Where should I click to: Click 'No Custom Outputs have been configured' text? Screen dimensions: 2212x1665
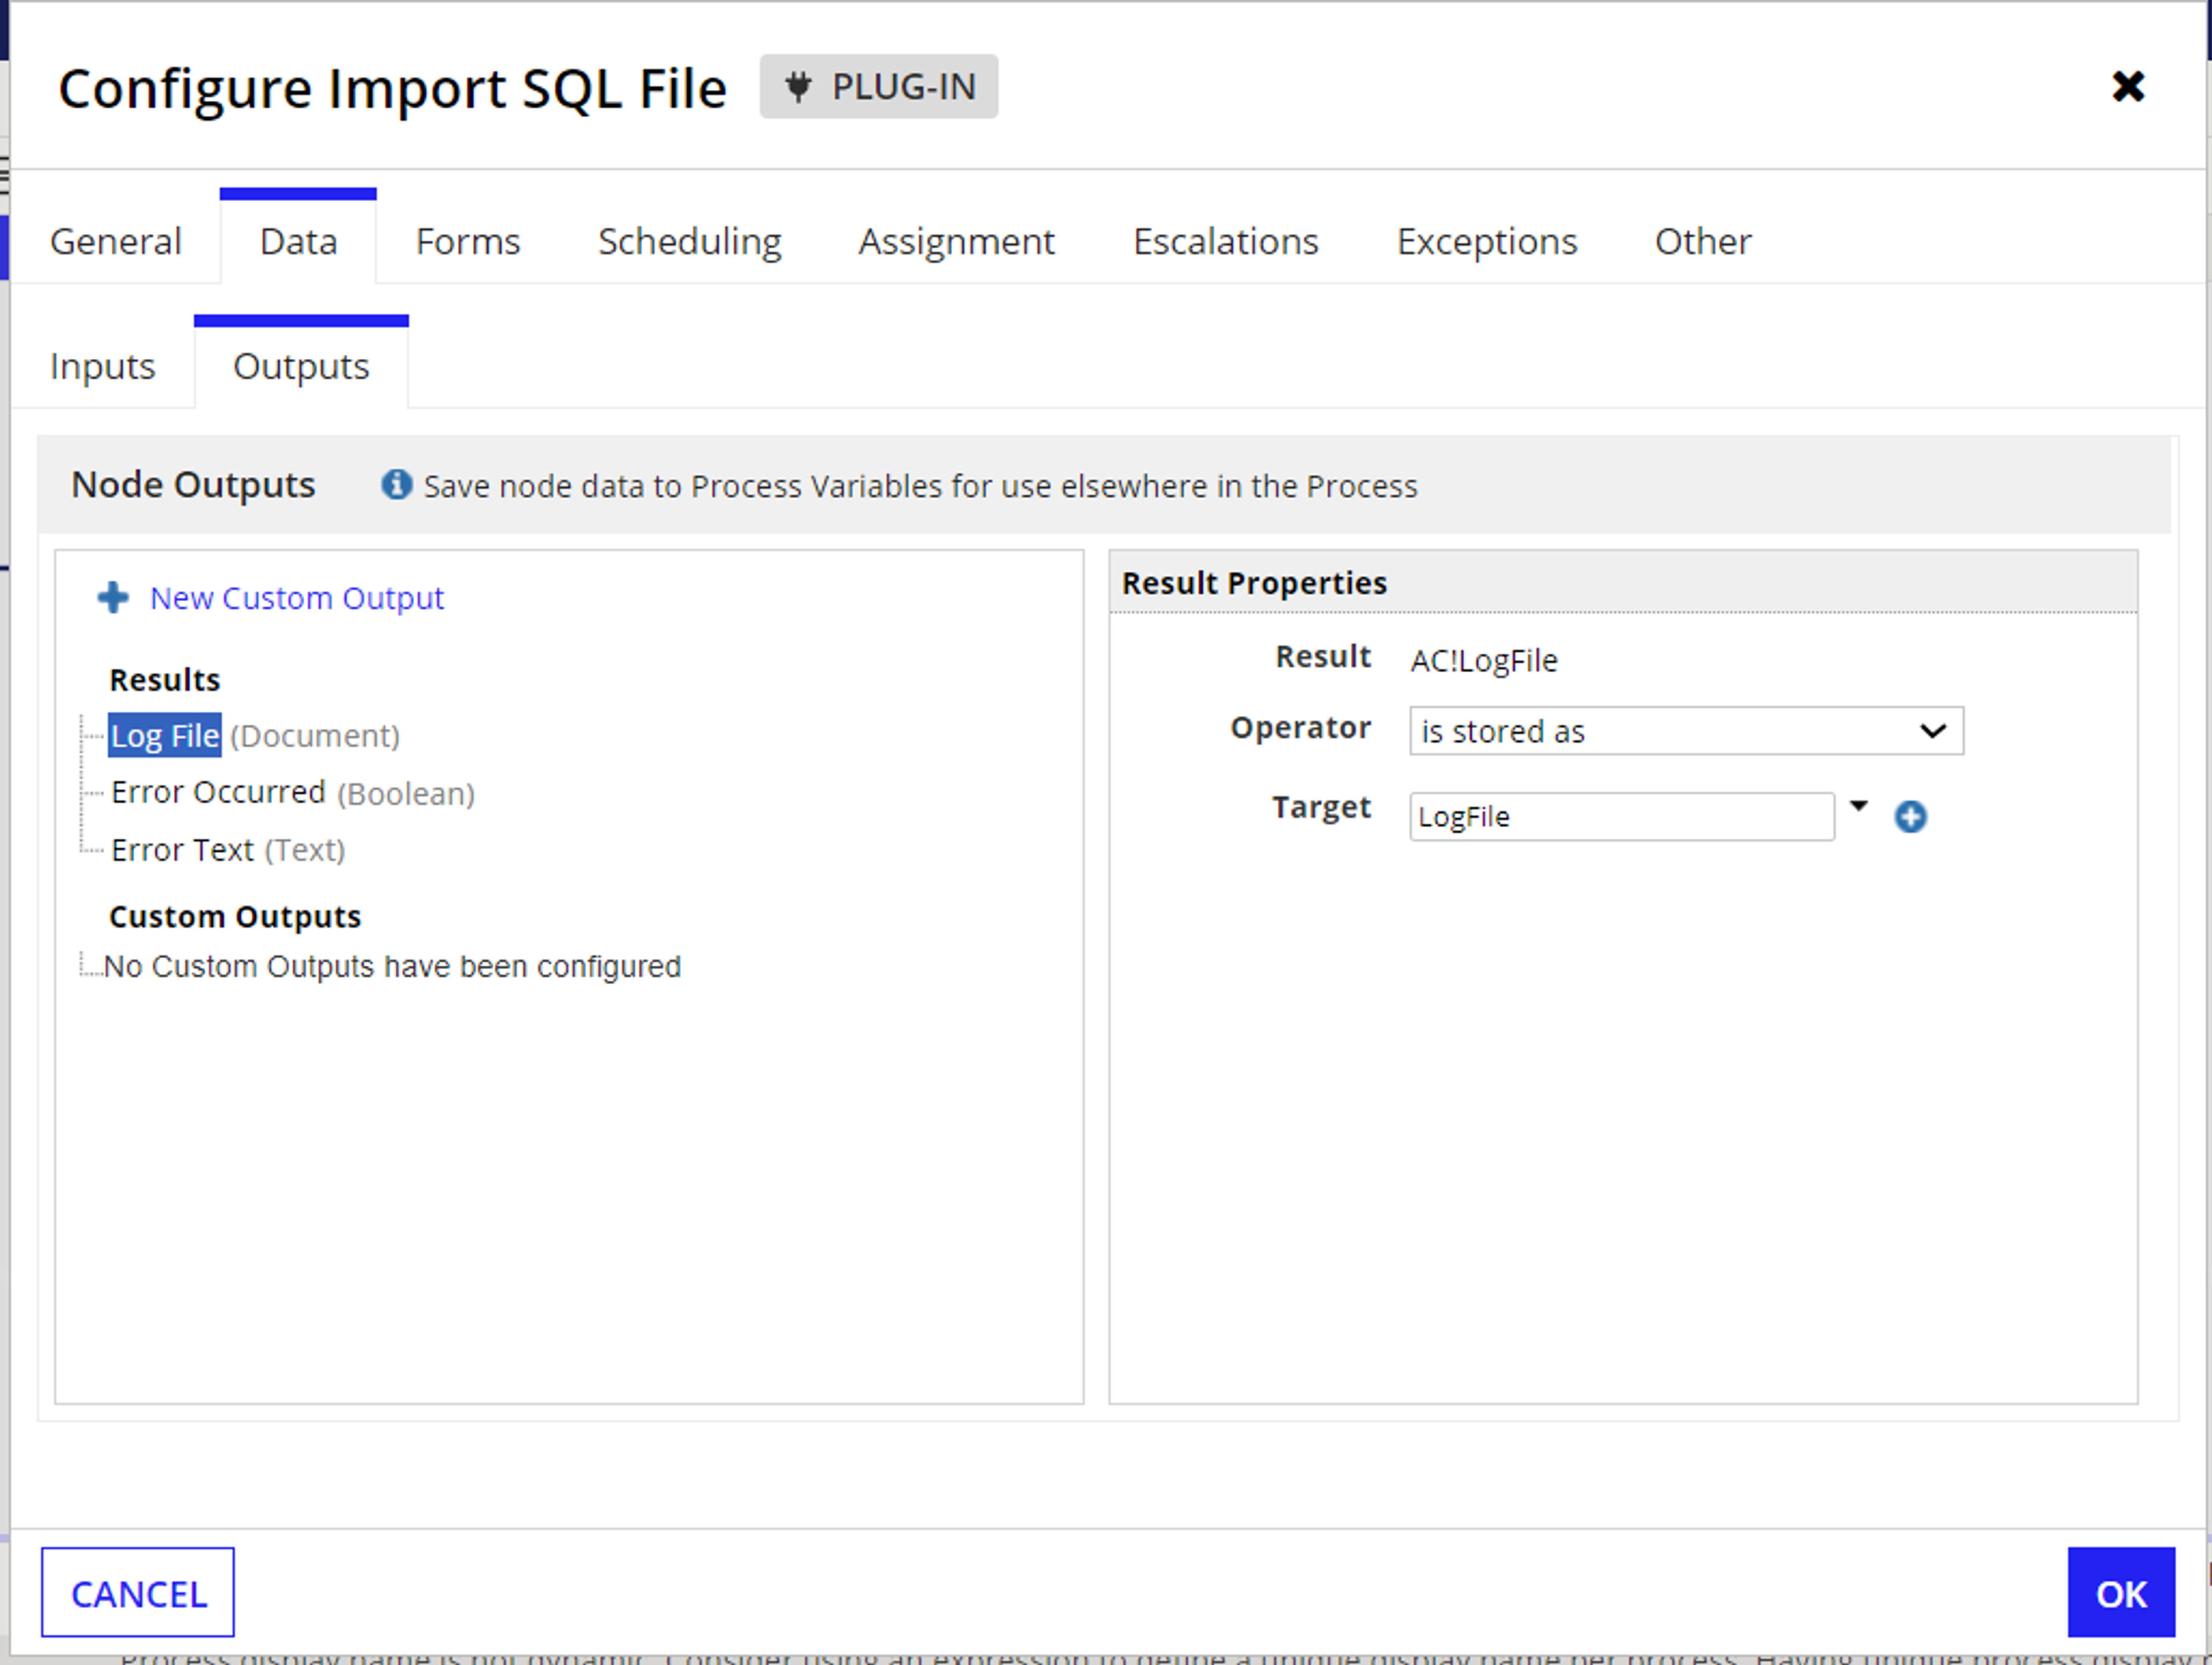tap(392, 967)
